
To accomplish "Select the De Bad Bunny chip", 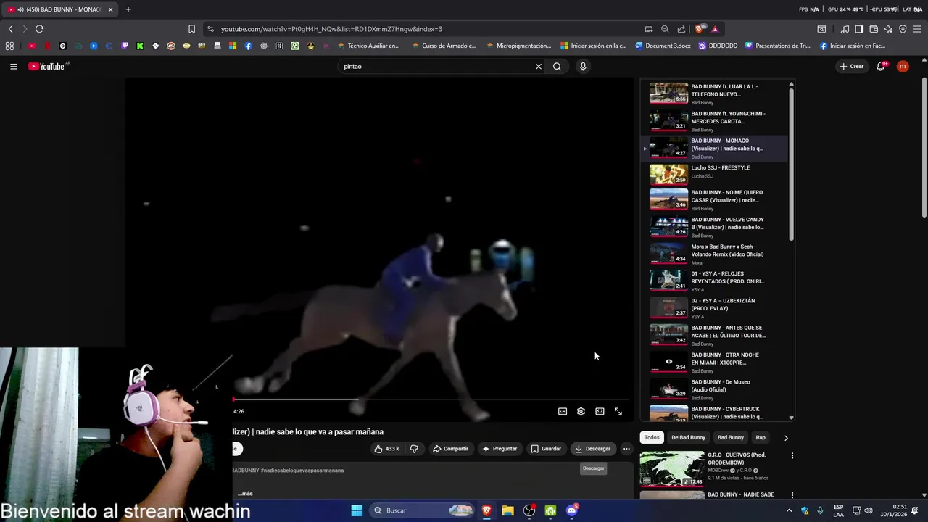I will pos(688,437).
